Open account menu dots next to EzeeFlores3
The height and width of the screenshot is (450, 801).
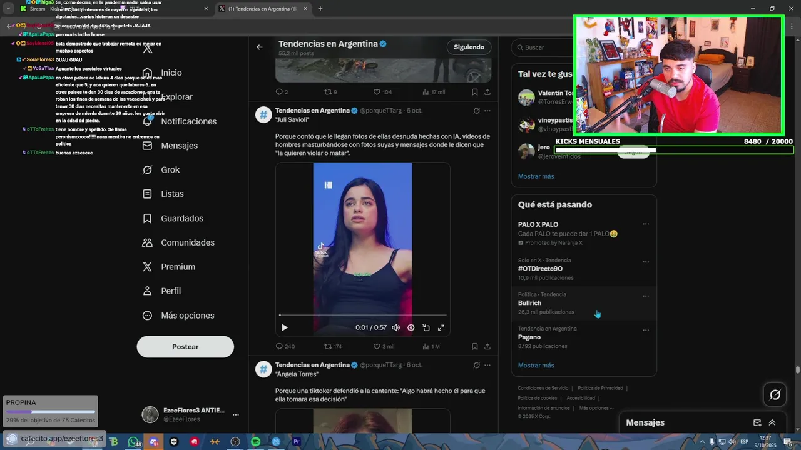[x=236, y=414]
